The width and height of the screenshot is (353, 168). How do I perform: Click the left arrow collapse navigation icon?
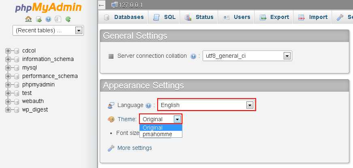[102, 5]
